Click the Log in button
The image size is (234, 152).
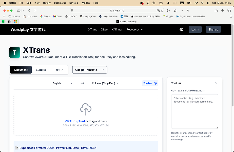coord(195,29)
